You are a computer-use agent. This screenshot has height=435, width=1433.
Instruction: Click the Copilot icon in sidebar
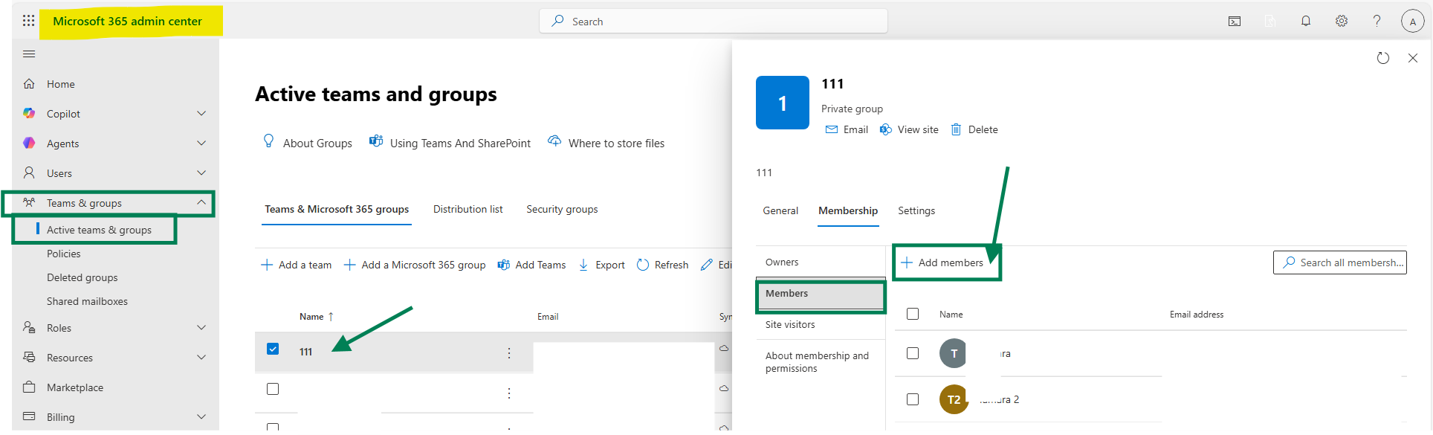29,113
